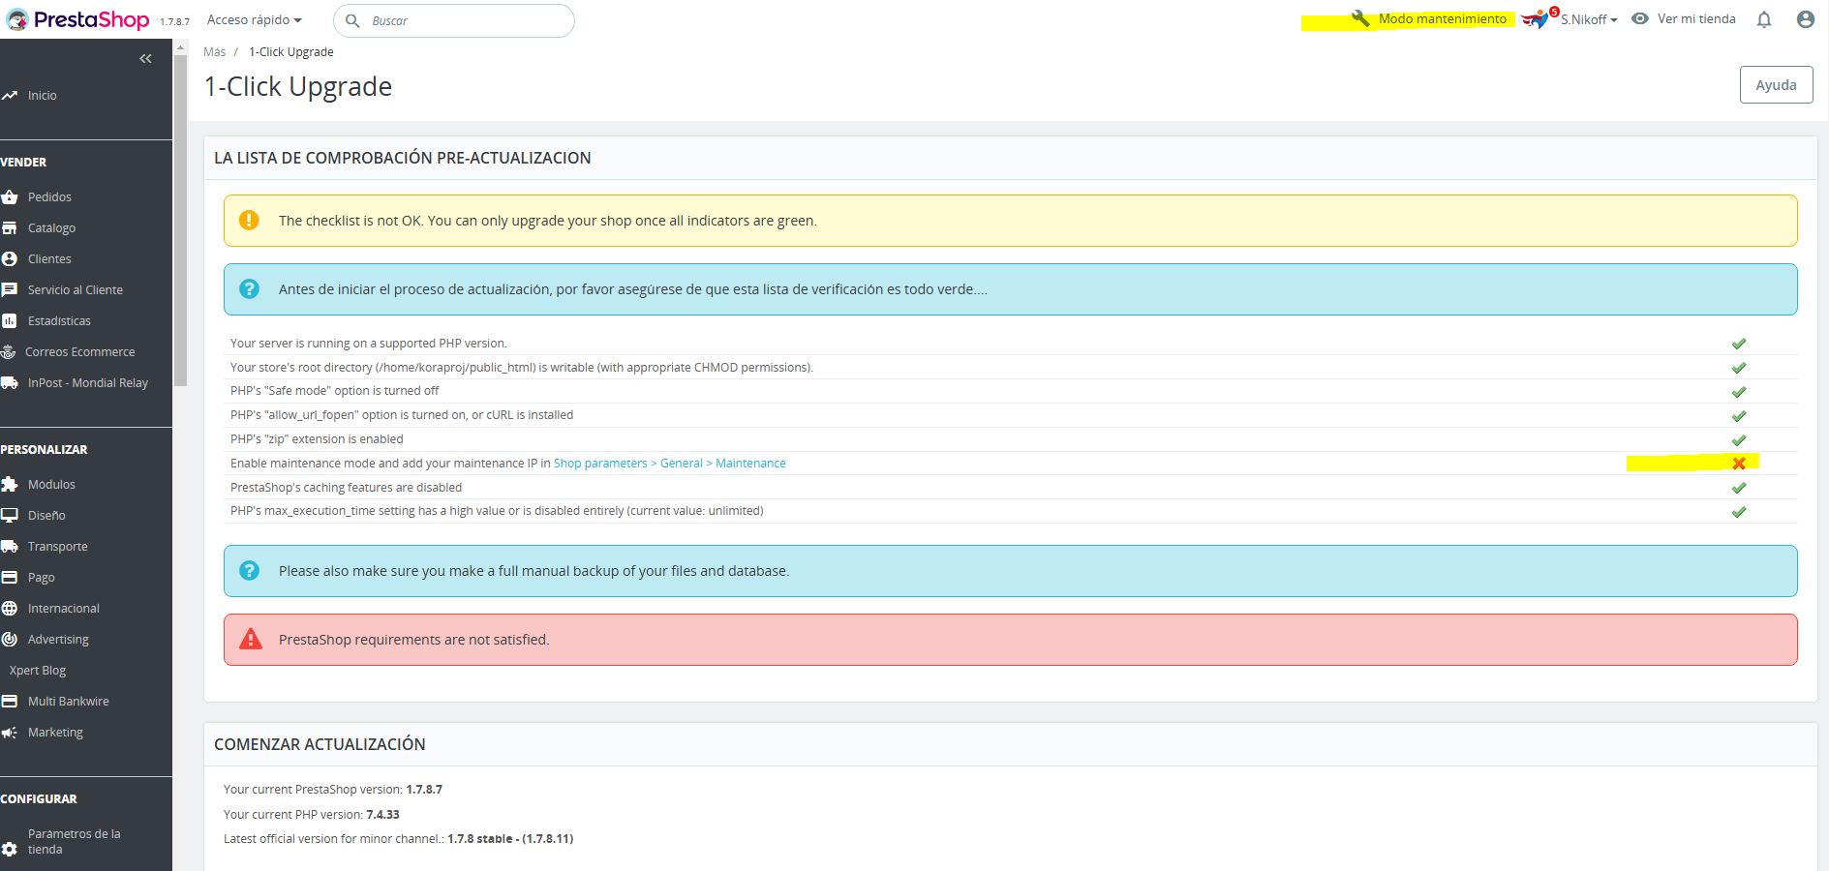The image size is (1829, 871).
Task: Click Ver mi tienda link
Action: [x=1696, y=18]
